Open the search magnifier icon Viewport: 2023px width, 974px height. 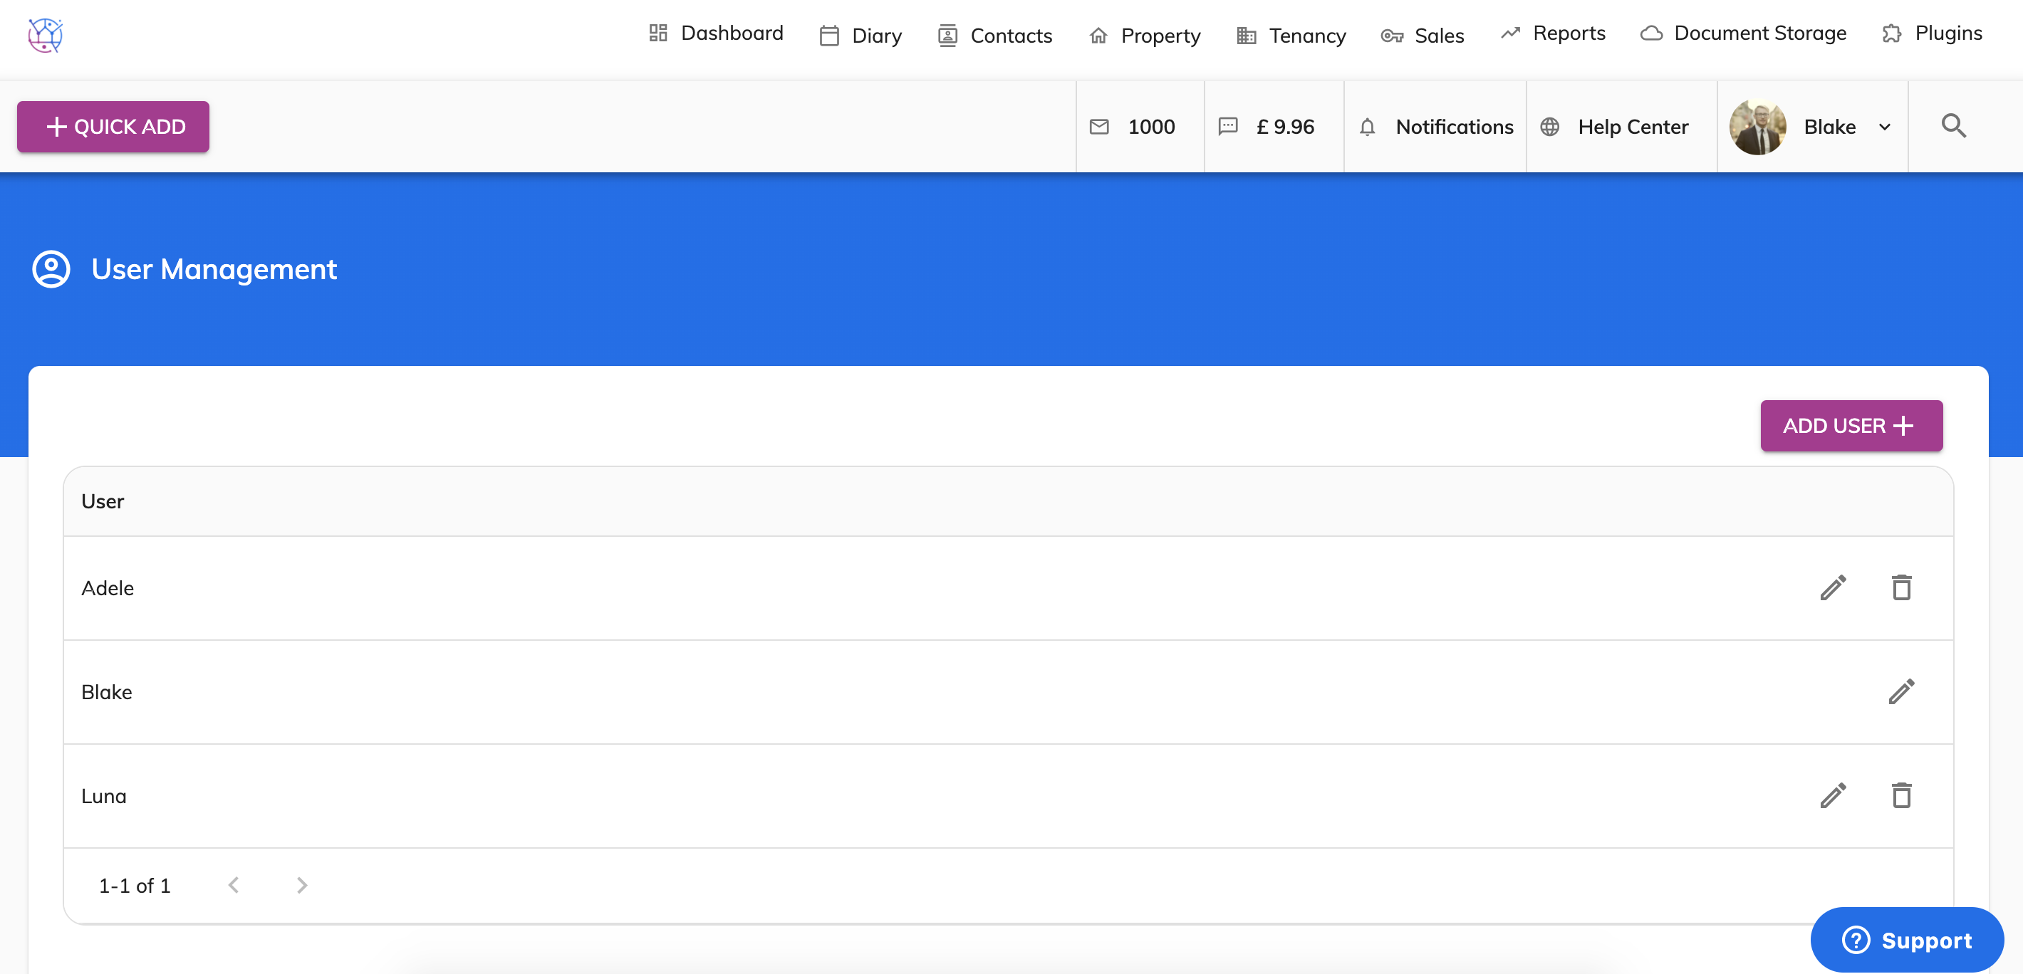point(1955,125)
